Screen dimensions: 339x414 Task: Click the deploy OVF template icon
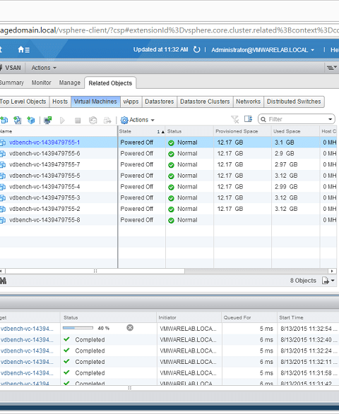[x=31, y=120]
